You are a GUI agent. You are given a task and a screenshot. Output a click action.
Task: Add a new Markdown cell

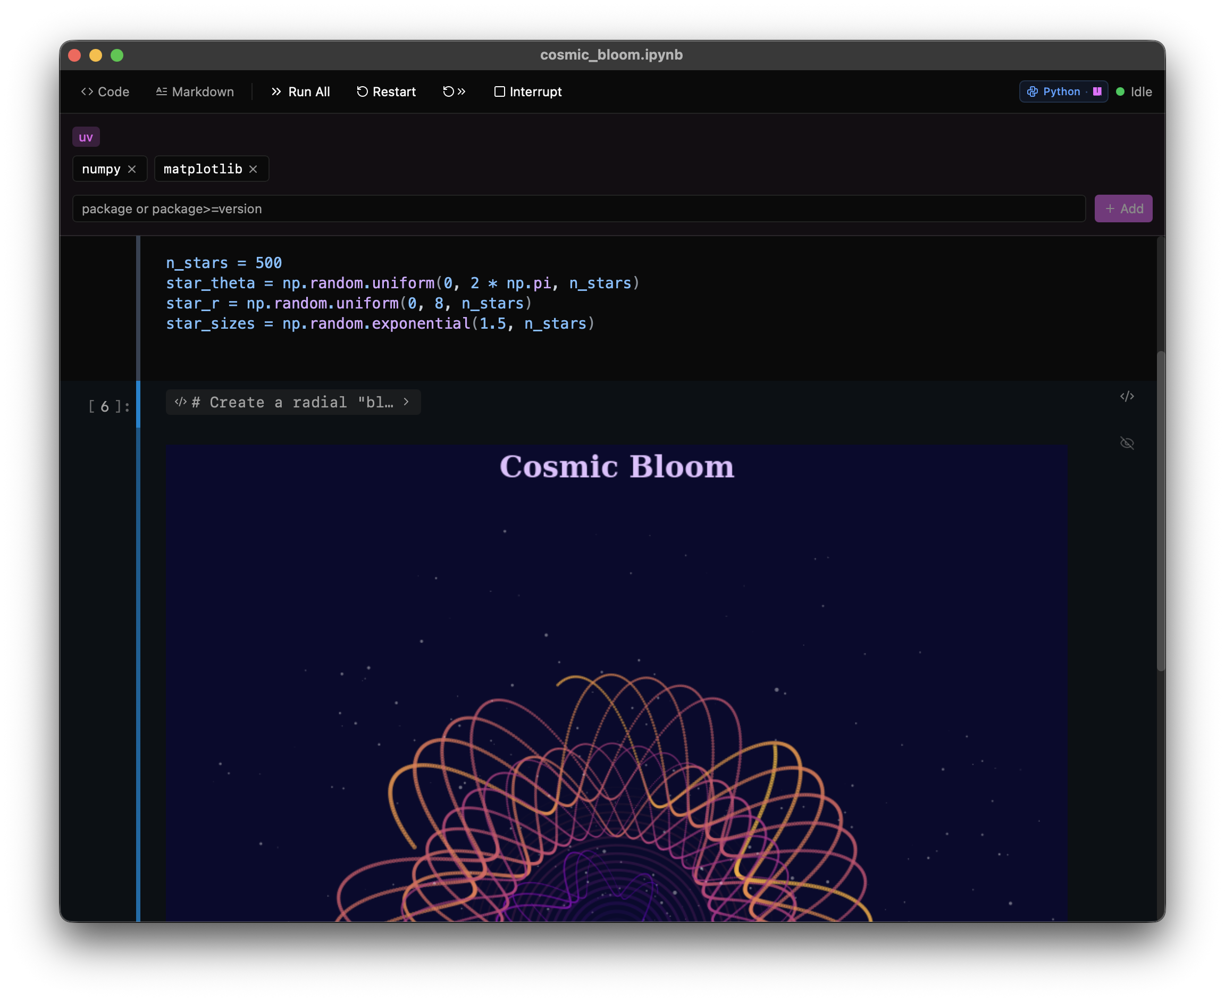pyautogui.click(x=195, y=91)
